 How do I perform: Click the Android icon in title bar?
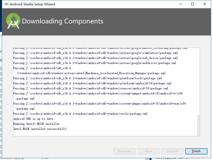pos(6,4)
